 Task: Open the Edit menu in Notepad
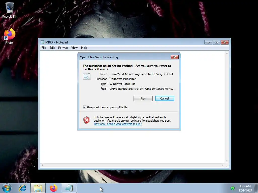(52, 48)
